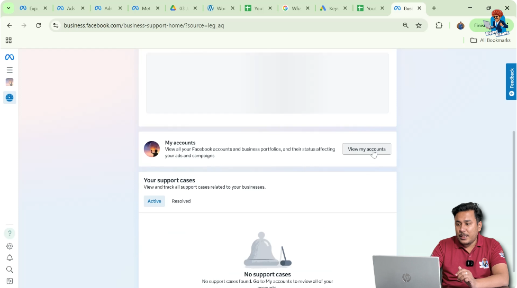Viewport: 517px width, 288px height.
Task: Bookmark this page with the star icon
Action: coord(419,25)
